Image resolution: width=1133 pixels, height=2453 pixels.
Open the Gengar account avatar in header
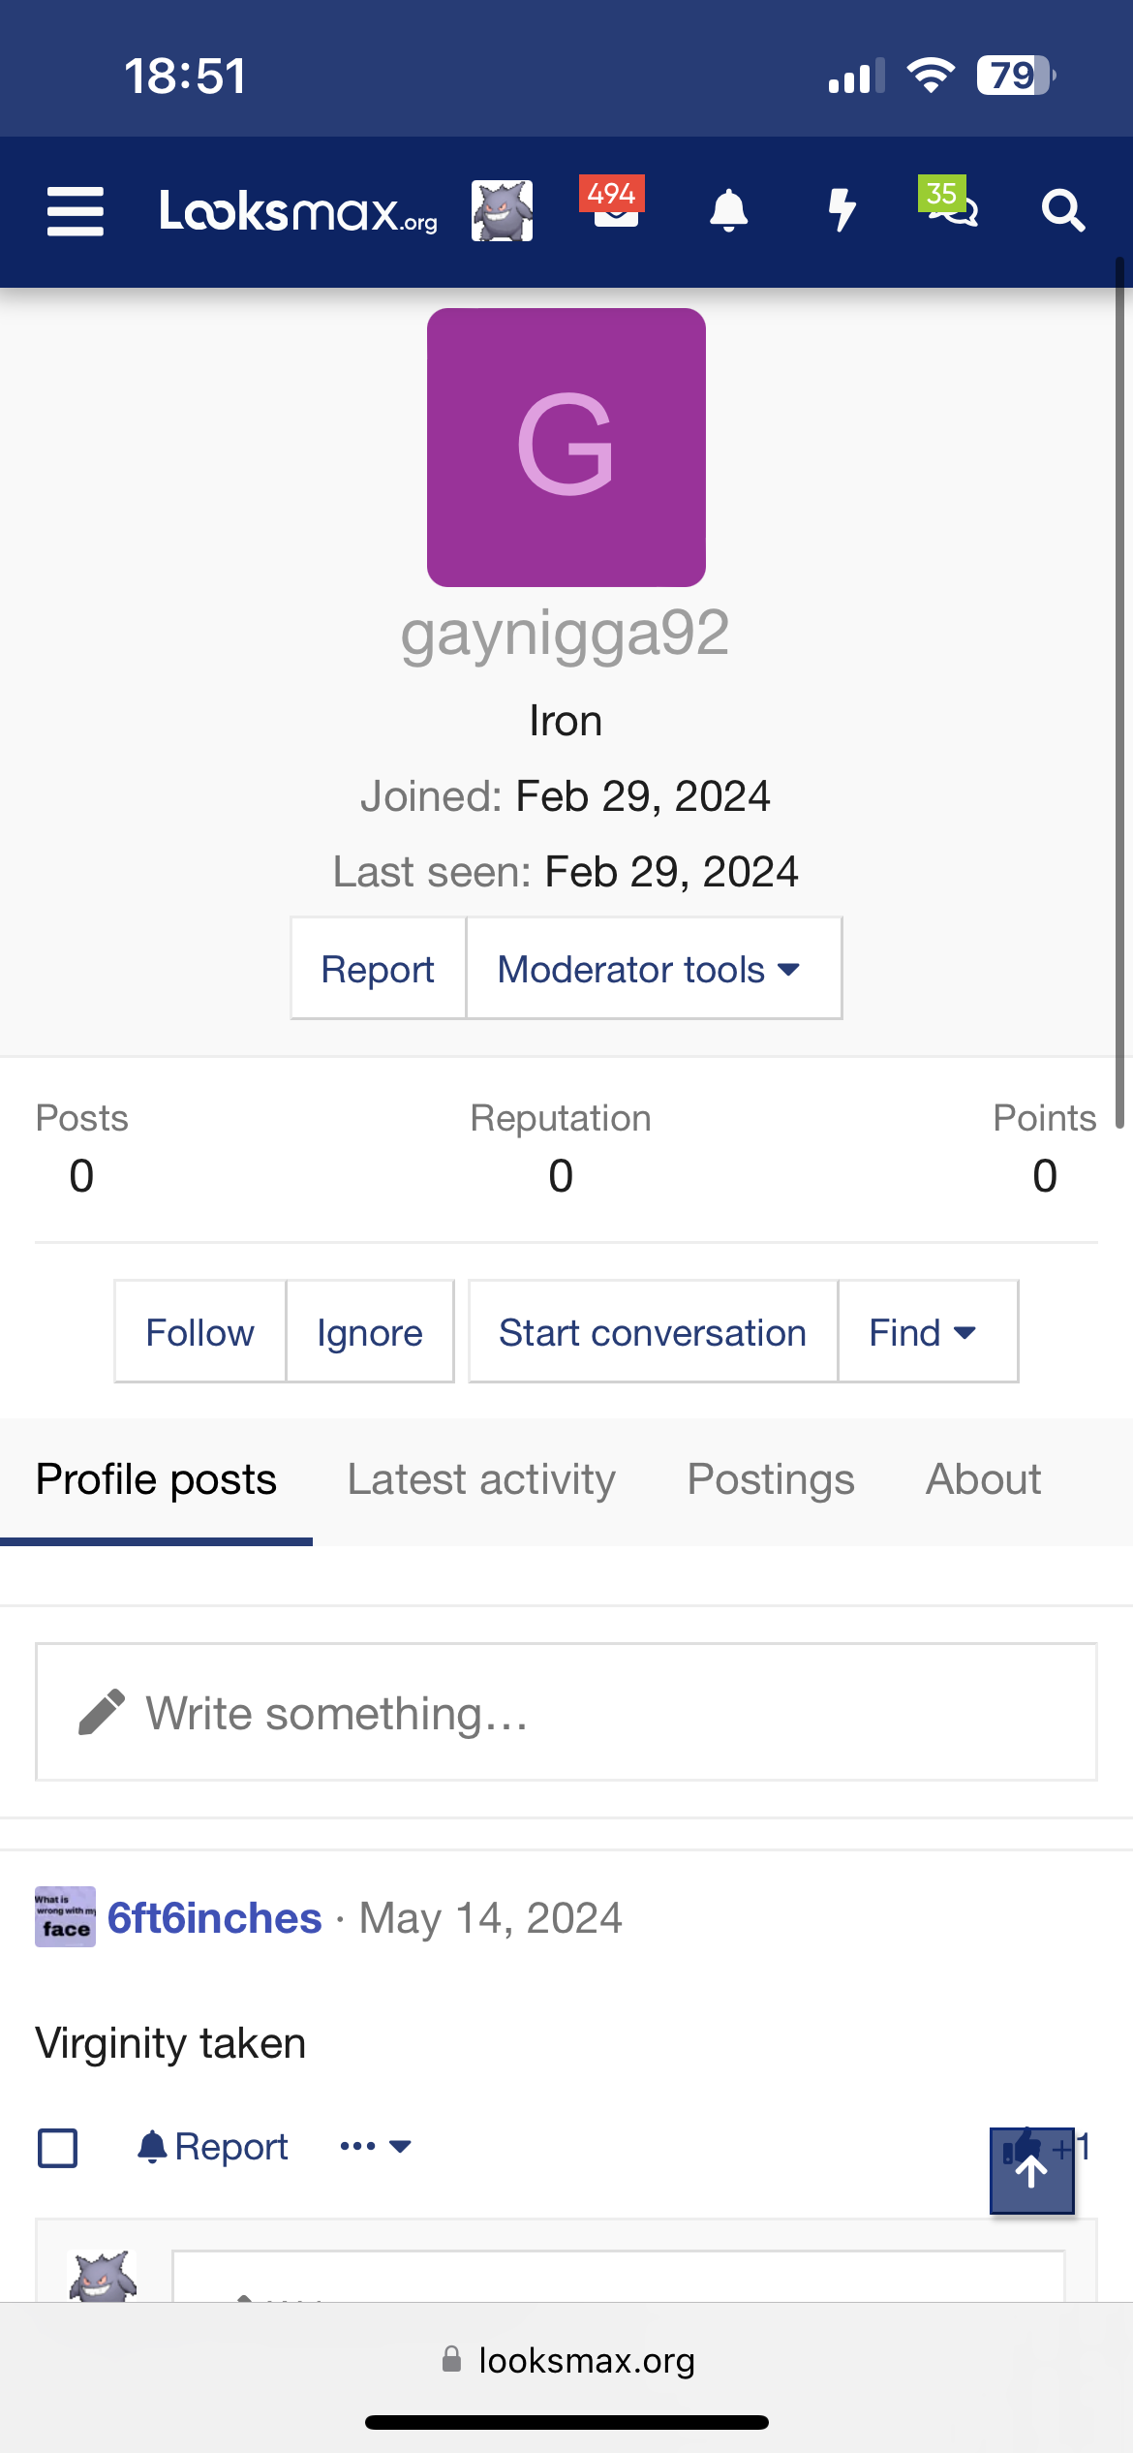[x=502, y=210]
